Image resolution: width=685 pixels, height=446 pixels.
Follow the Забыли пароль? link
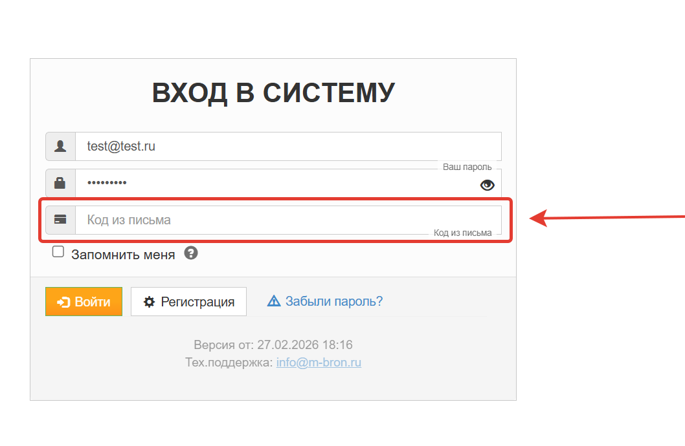[x=333, y=301]
